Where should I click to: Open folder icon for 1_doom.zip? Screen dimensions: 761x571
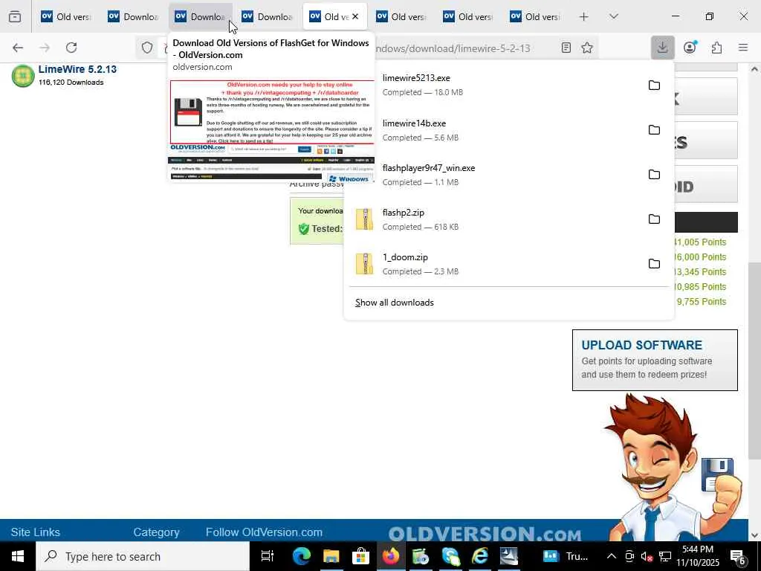(654, 264)
